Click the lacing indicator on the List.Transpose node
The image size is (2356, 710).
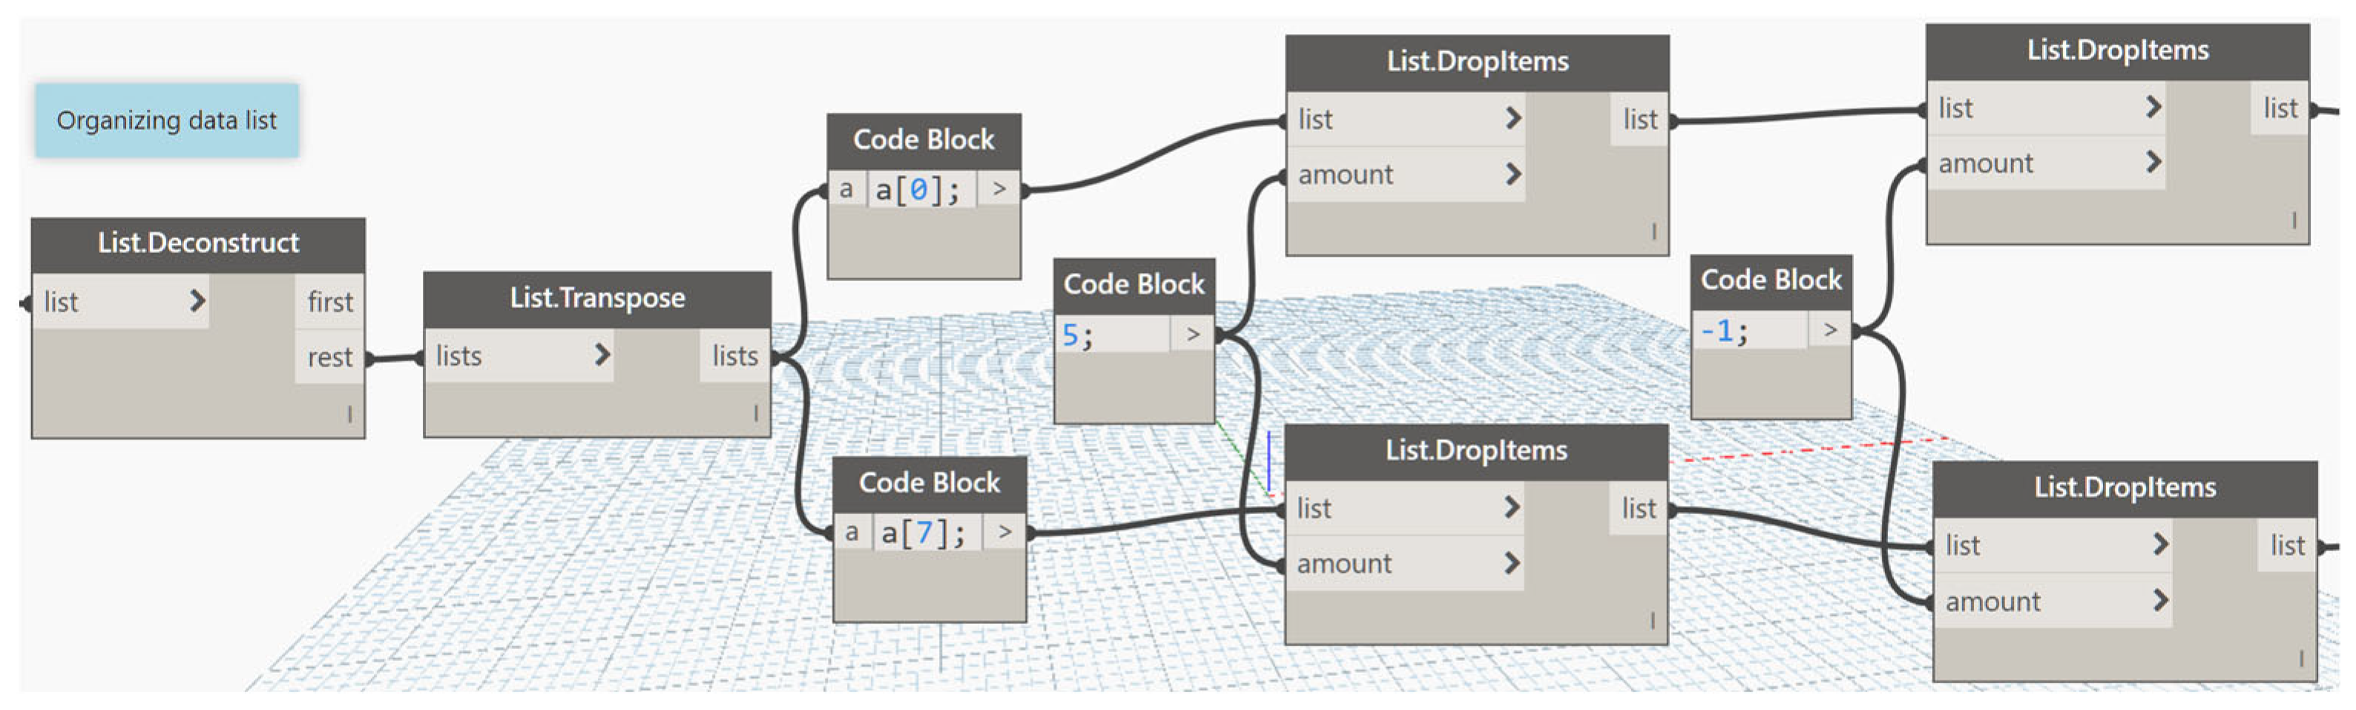point(755,413)
